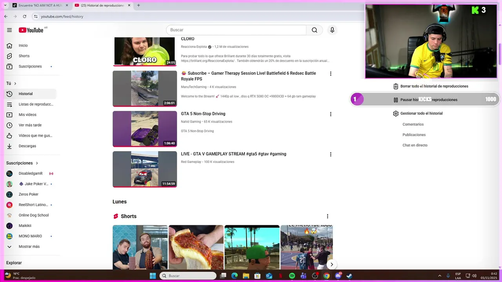Open GTA 5 Non-Stop Driving thumbnail

pos(145,129)
